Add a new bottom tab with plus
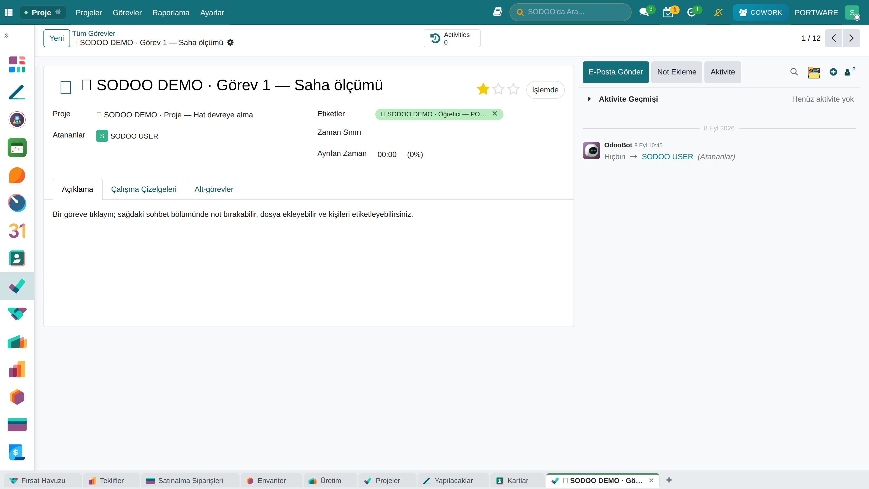 click(669, 480)
